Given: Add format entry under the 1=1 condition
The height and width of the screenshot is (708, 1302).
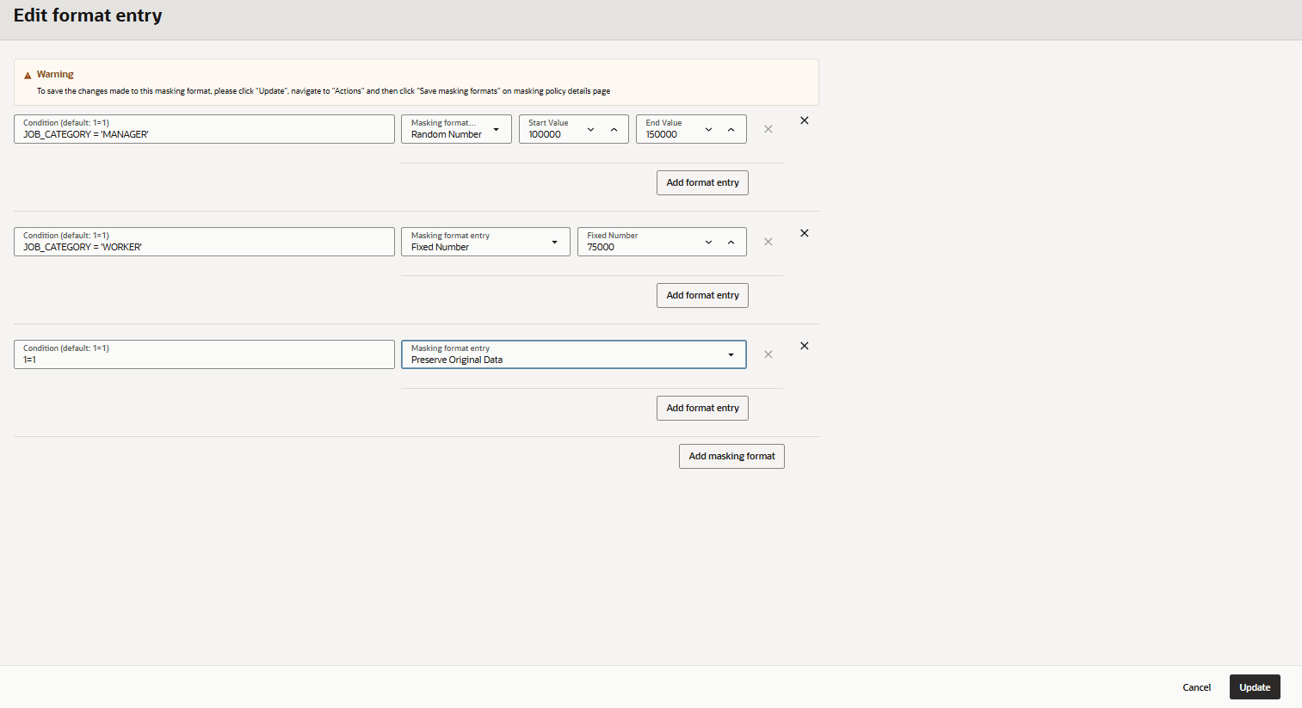Looking at the screenshot, I should click(702, 408).
